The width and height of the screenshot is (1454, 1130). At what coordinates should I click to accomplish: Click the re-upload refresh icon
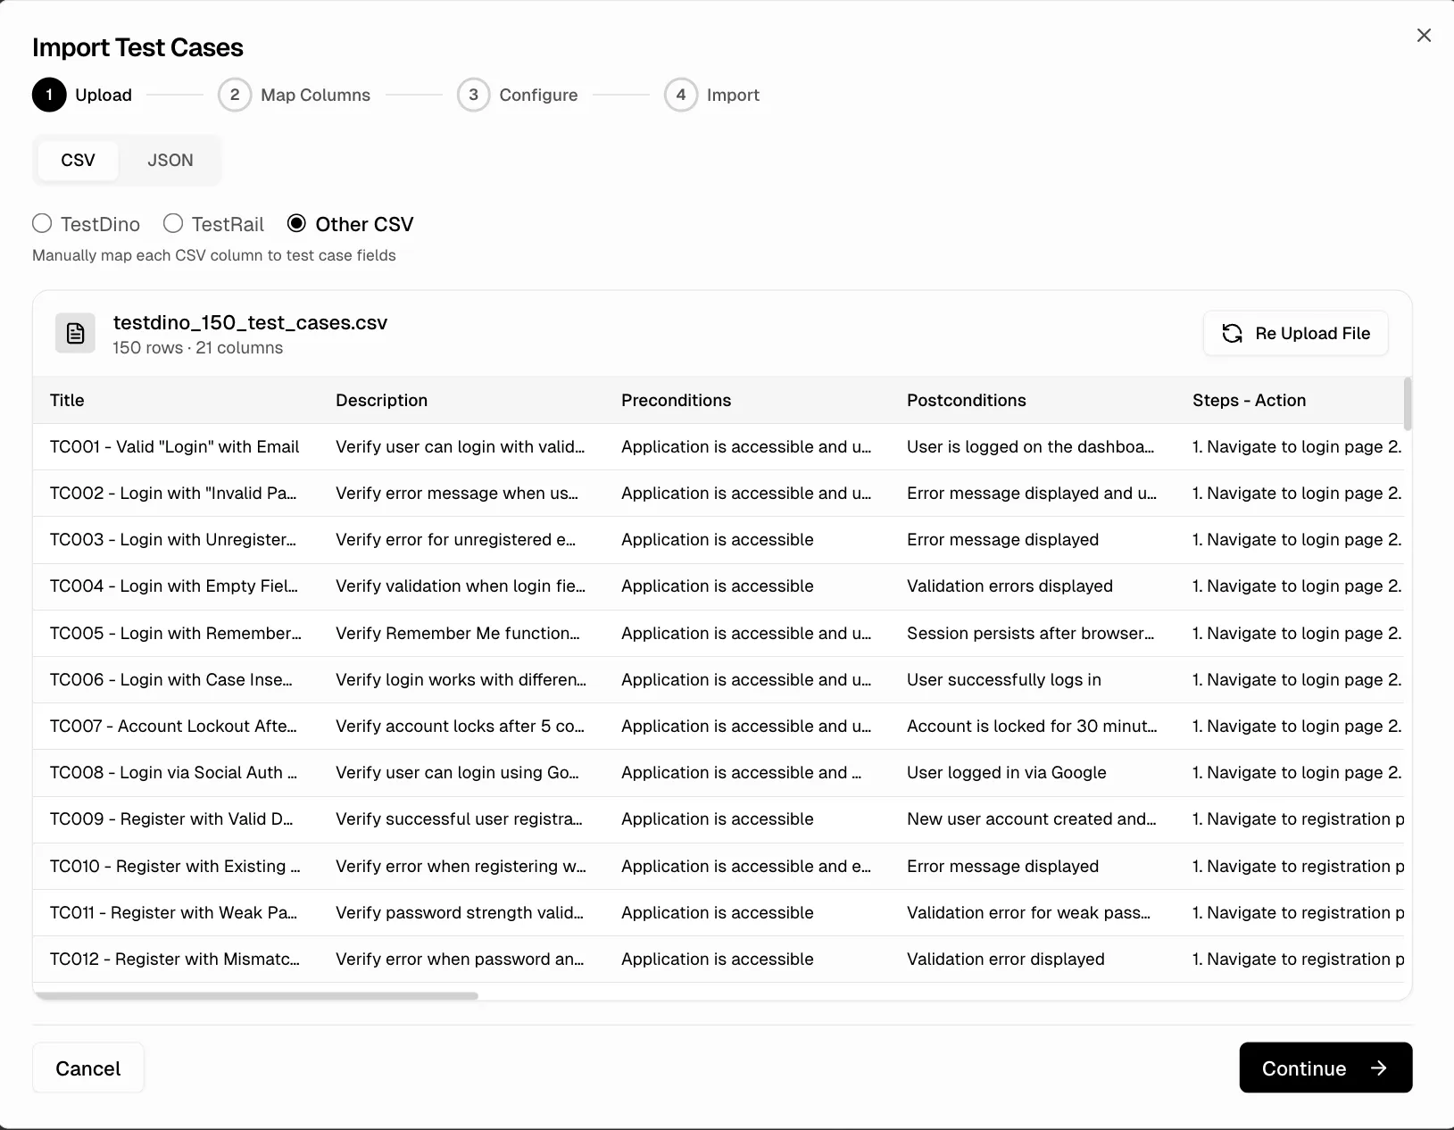coord(1232,333)
